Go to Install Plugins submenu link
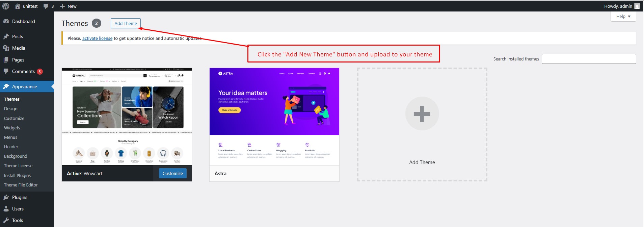The height and width of the screenshot is (227, 644). coord(18,175)
